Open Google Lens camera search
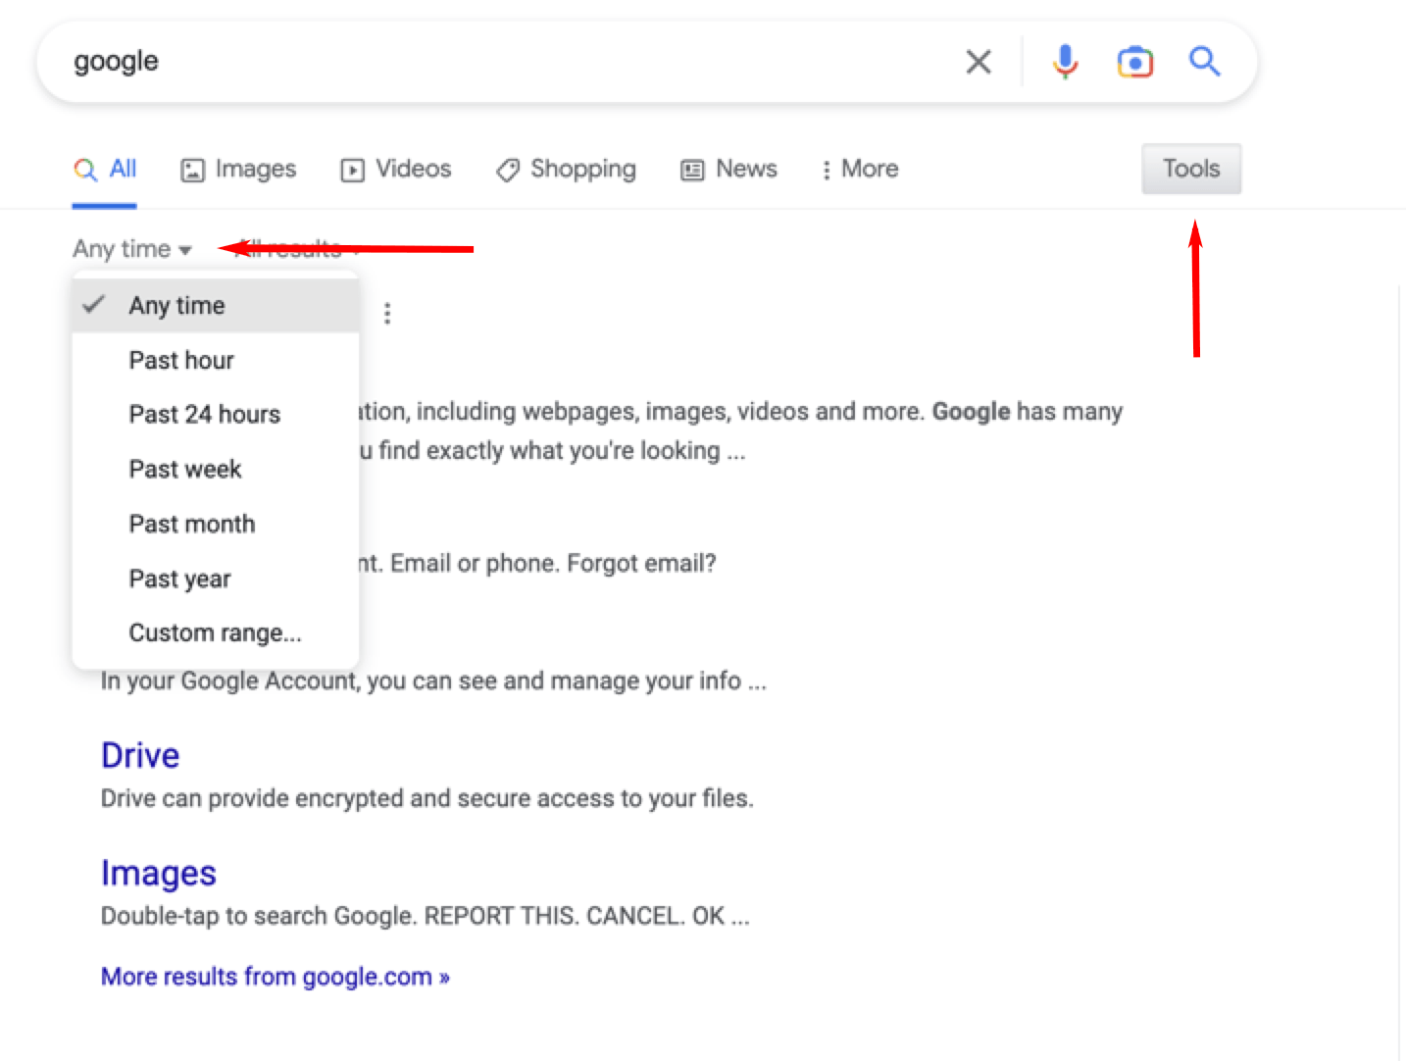 coord(1134,61)
